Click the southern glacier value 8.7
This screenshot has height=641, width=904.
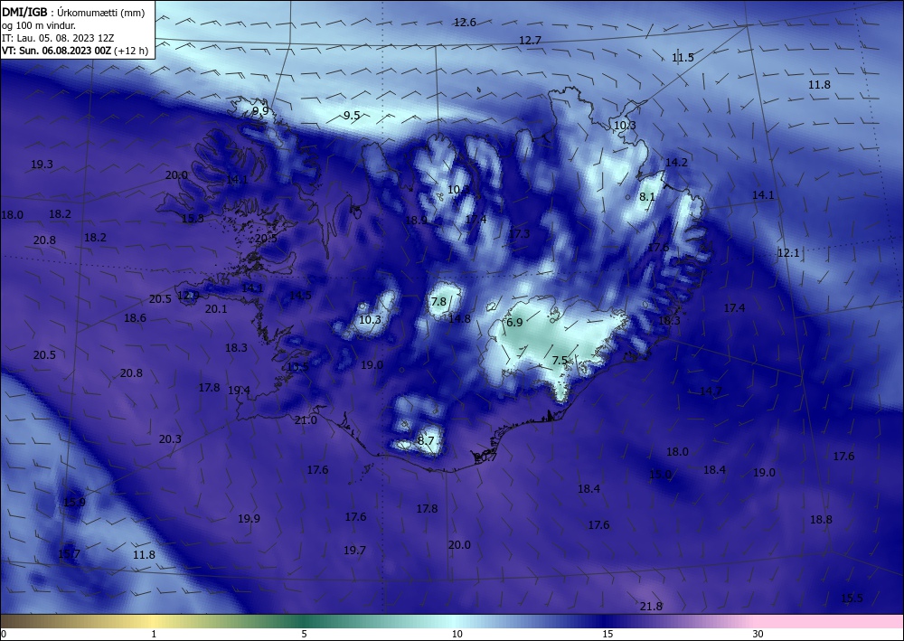426,440
